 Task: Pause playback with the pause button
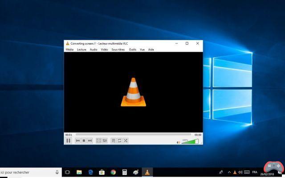coord(68,141)
